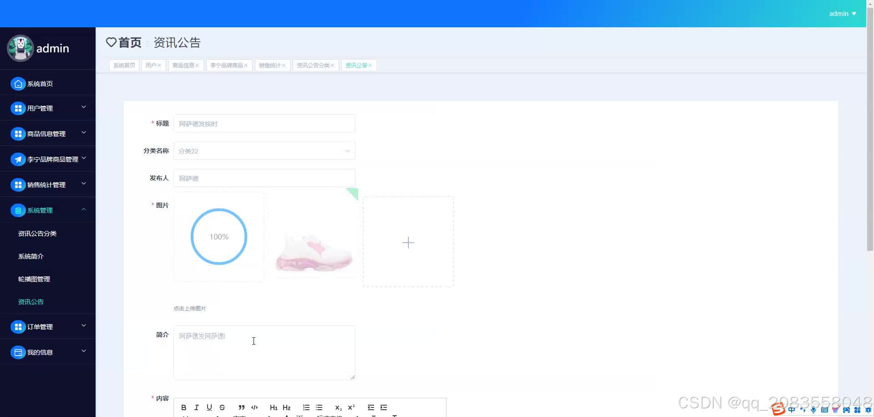Click the admin avatar in the sidebar
874x417 pixels.
[x=20, y=48]
